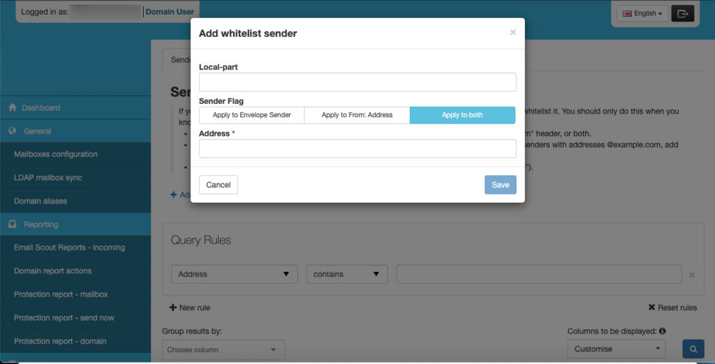The height and width of the screenshot is (364, 715).
Task: Click the Reporting inbox icon
Action: [x=13, y=224]
